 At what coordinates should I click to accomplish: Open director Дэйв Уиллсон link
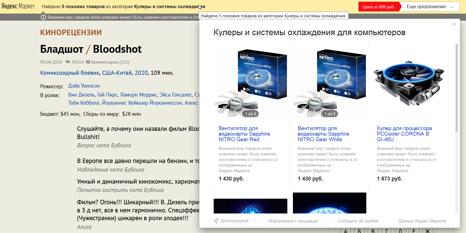[84, 86]
